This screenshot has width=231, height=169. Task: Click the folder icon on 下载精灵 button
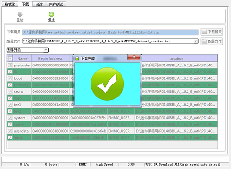[x=204, y=32]
